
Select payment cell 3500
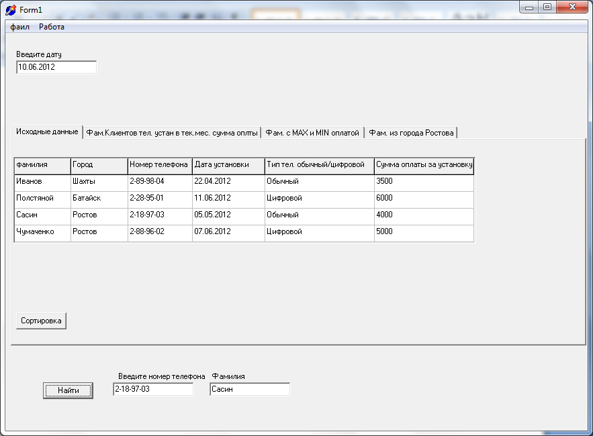coord(424,183)
